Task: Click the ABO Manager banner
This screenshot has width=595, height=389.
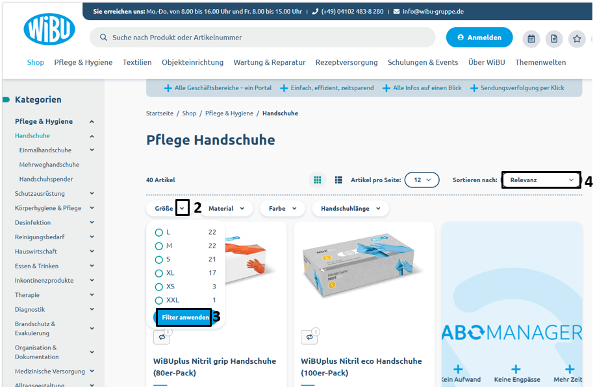Action: (511, 305)
